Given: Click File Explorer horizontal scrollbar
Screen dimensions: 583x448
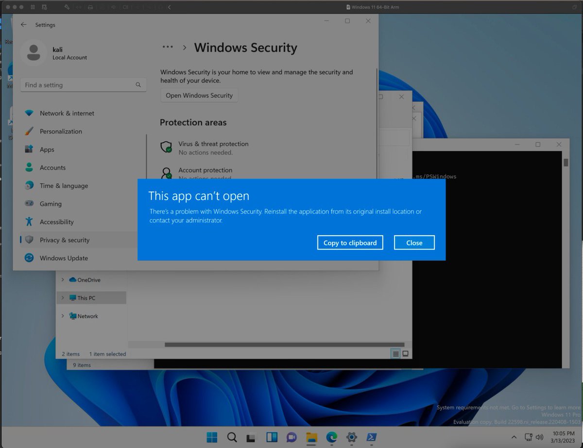Looking at the screenshot, I should pyautogui.click(x=284, y=345).
